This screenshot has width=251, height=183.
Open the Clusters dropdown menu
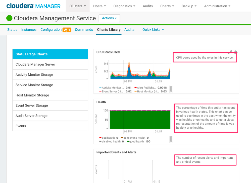(x=78, y=6)
